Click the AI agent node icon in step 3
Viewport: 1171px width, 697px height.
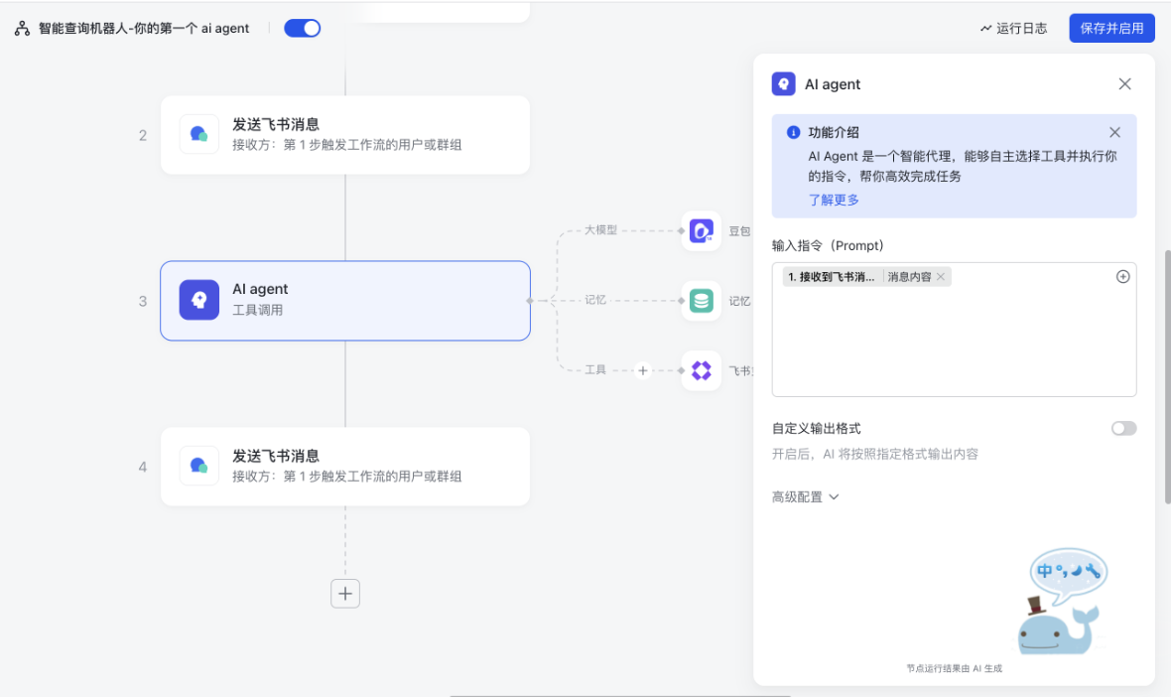coord(199,300)
